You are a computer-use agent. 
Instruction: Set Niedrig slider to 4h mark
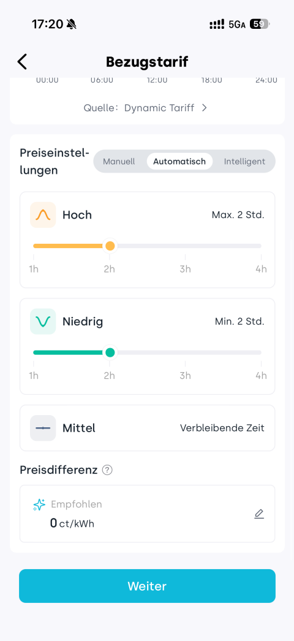pos(261,352)
